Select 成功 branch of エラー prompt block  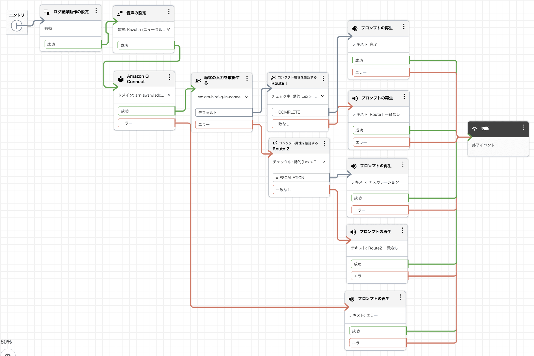pos(378,331)
